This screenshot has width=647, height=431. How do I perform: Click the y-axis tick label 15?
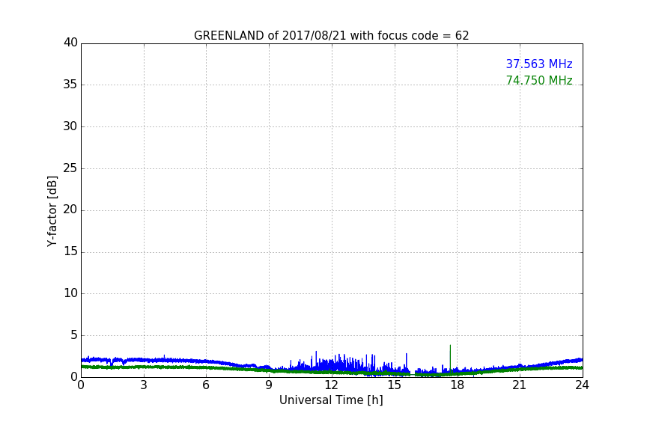coord(70,251)
